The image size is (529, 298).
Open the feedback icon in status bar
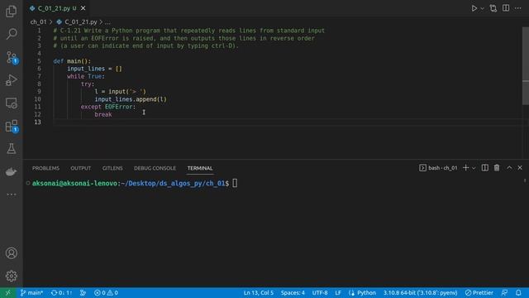pyautogui.click(x=504, y=292)
